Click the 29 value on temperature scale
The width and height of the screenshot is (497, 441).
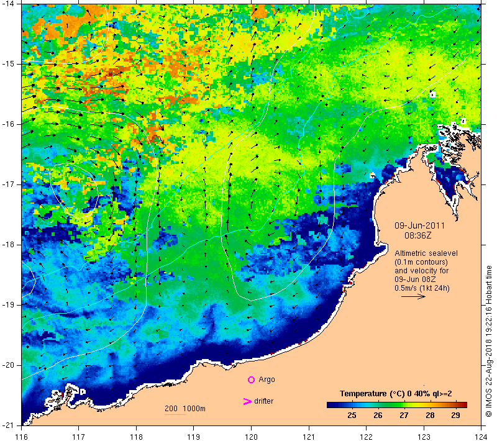(455, 416)
